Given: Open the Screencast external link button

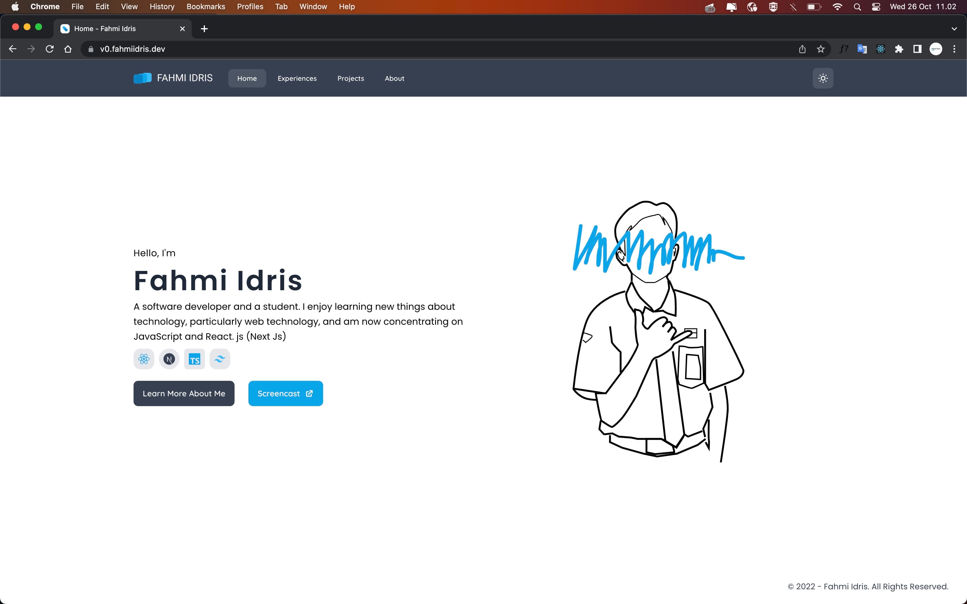Looking at the screenshot, I should 286,393.
